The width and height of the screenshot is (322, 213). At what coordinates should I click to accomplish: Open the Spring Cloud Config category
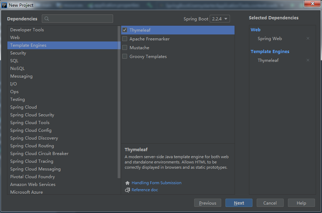31,130
